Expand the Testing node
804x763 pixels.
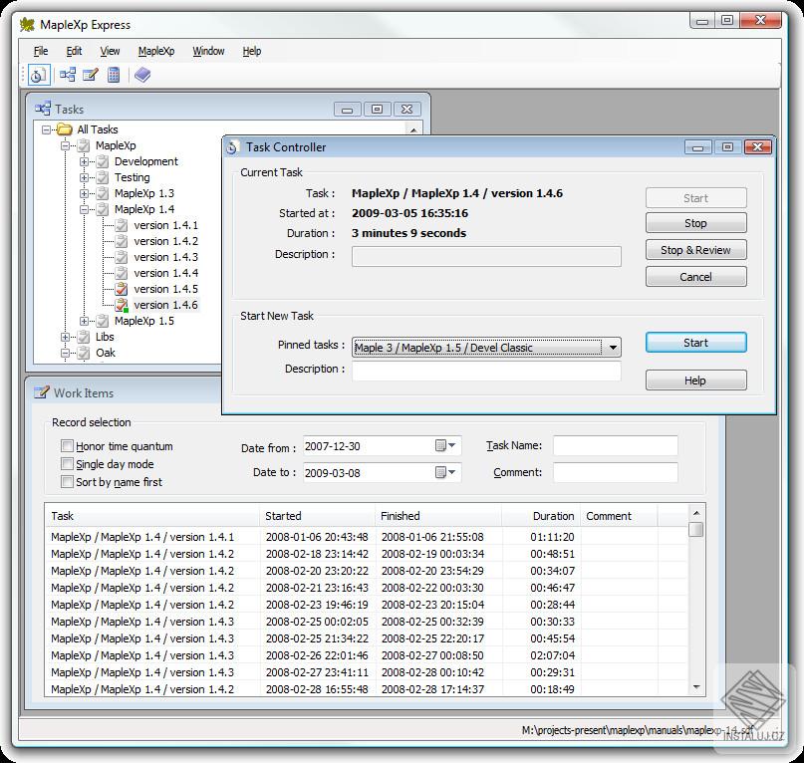point(84,178)
